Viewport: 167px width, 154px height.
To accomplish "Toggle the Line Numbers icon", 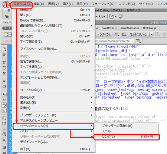I will (4, 95).
